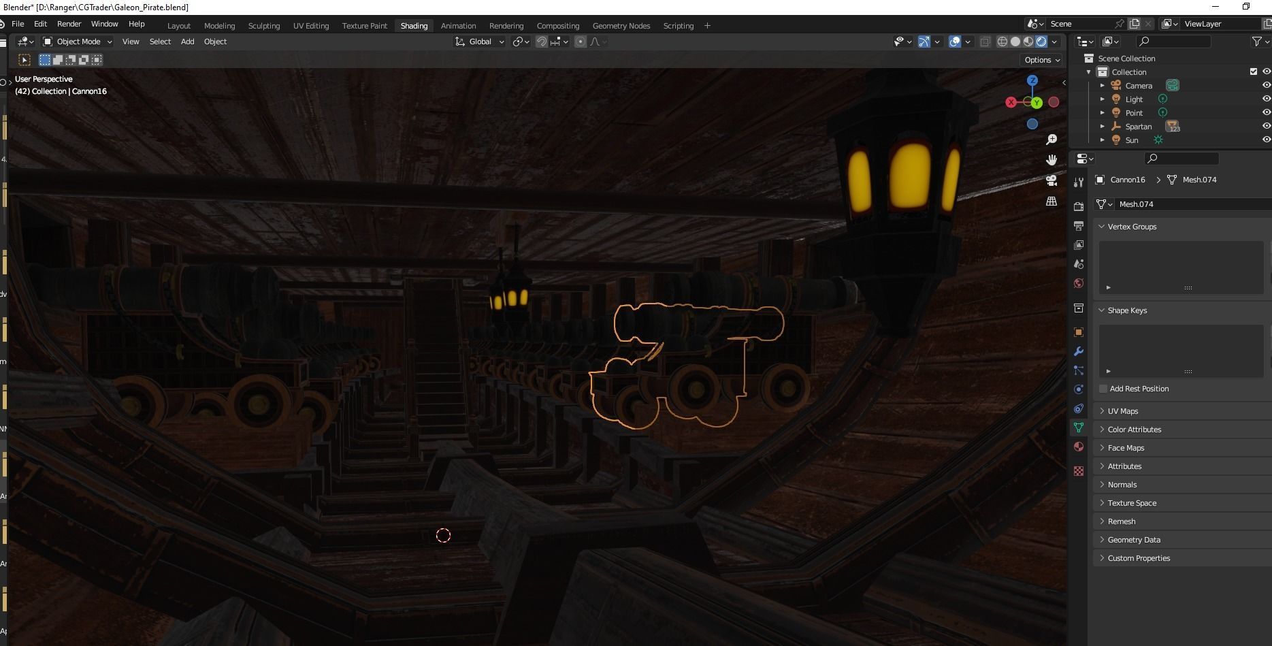Toggle proportional editing
The image size is (1272, 646).
581,42
